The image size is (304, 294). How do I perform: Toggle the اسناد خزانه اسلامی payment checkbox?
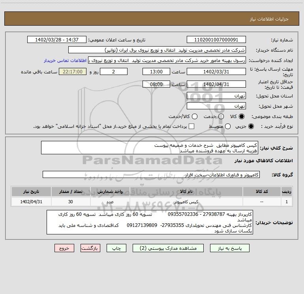[191, 126]
